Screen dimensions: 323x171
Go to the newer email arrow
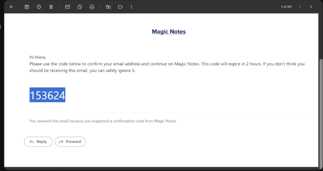point(300,7)
